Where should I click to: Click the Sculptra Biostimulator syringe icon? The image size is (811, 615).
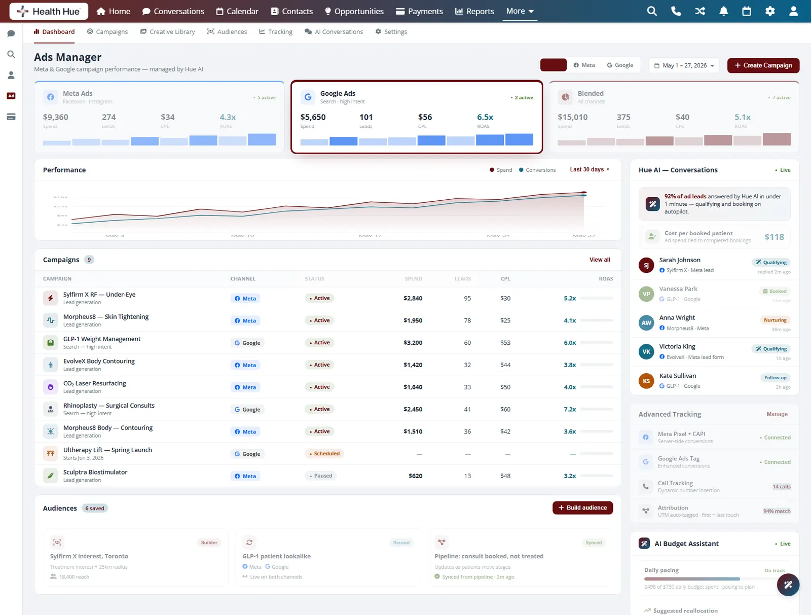click(x=51, y=476)
